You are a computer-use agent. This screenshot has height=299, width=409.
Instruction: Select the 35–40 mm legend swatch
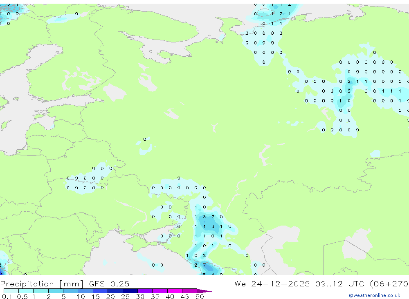click(160, 291)
